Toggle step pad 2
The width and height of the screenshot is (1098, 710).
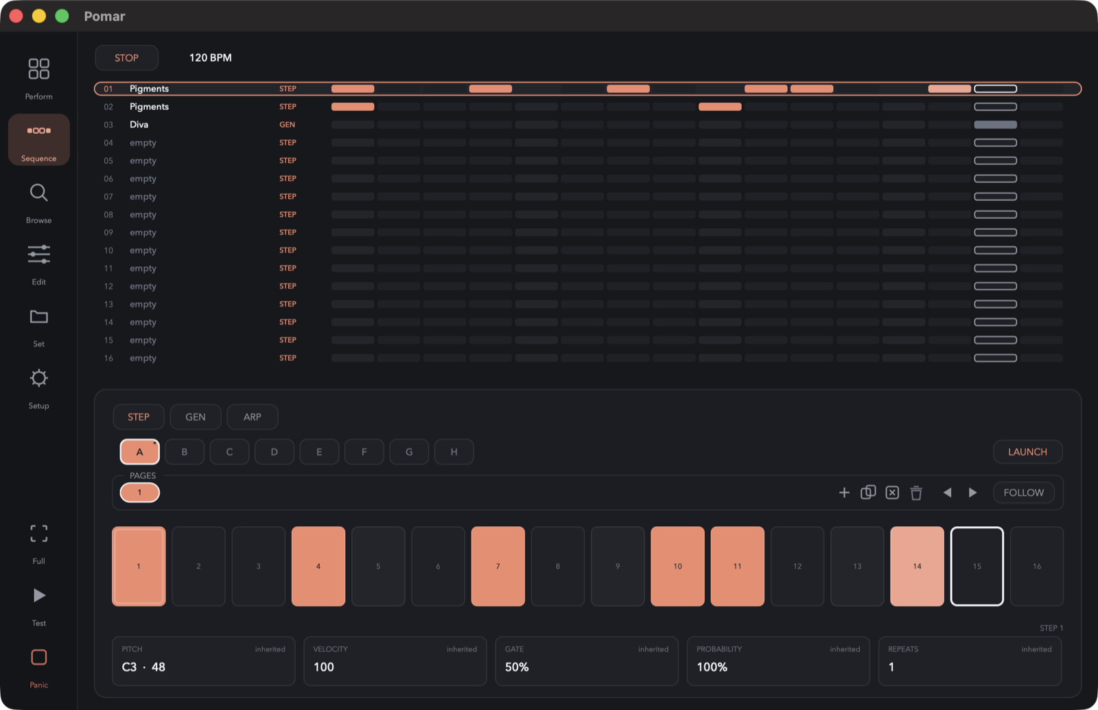coord(198,567)
